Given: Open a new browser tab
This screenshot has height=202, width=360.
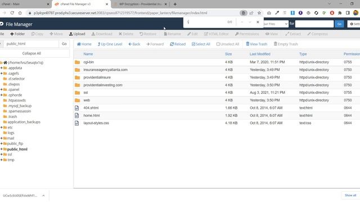Looking at the screenshot, I should (x=175, y=4).
